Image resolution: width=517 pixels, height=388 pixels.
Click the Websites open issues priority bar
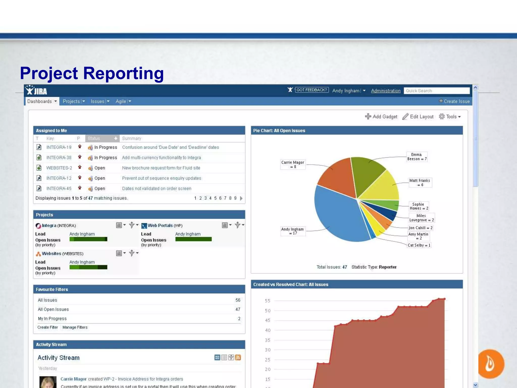(88, 267)
